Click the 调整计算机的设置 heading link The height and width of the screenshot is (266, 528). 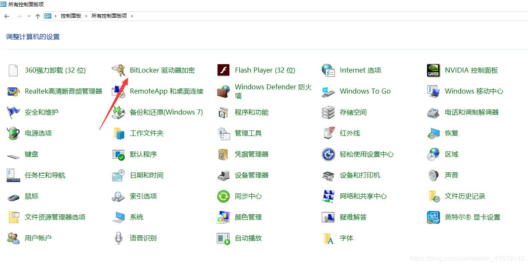pos(32,37)
